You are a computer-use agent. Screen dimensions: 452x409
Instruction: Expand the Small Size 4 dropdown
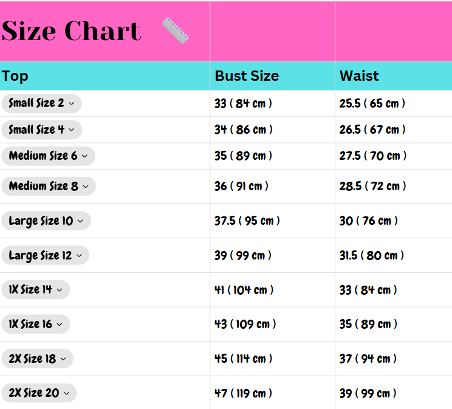click(x=42, y=130)
